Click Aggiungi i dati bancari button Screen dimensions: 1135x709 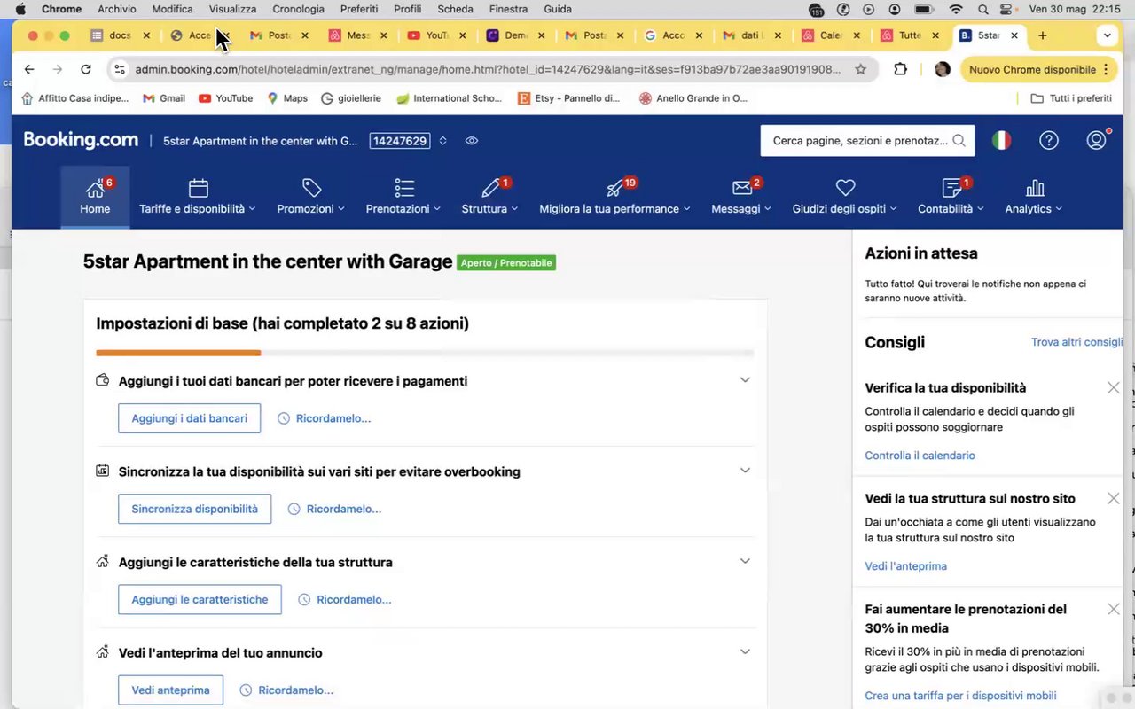click(x=189, y=418)
